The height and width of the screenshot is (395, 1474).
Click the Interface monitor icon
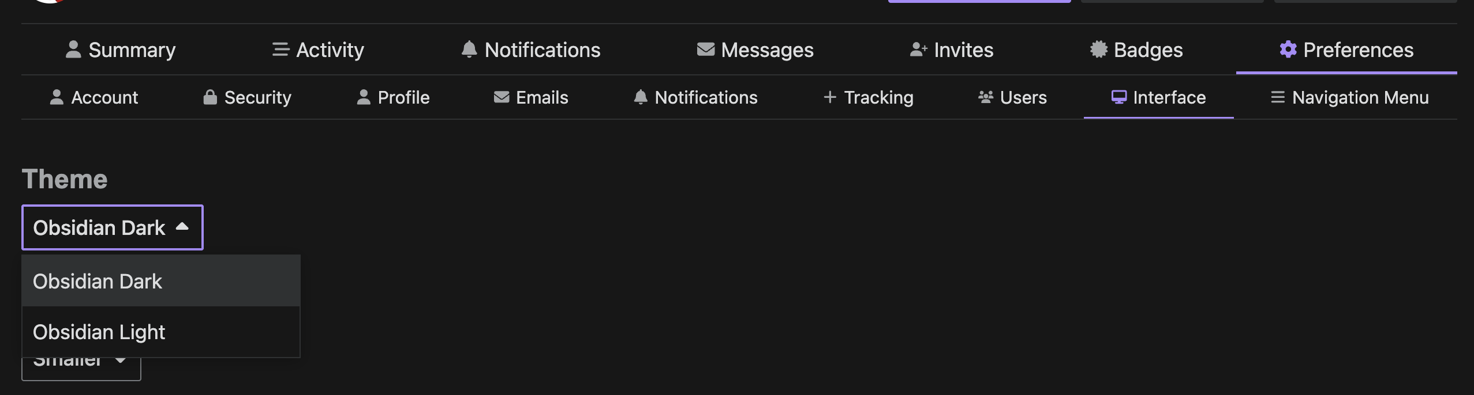tap(1118, 97)
